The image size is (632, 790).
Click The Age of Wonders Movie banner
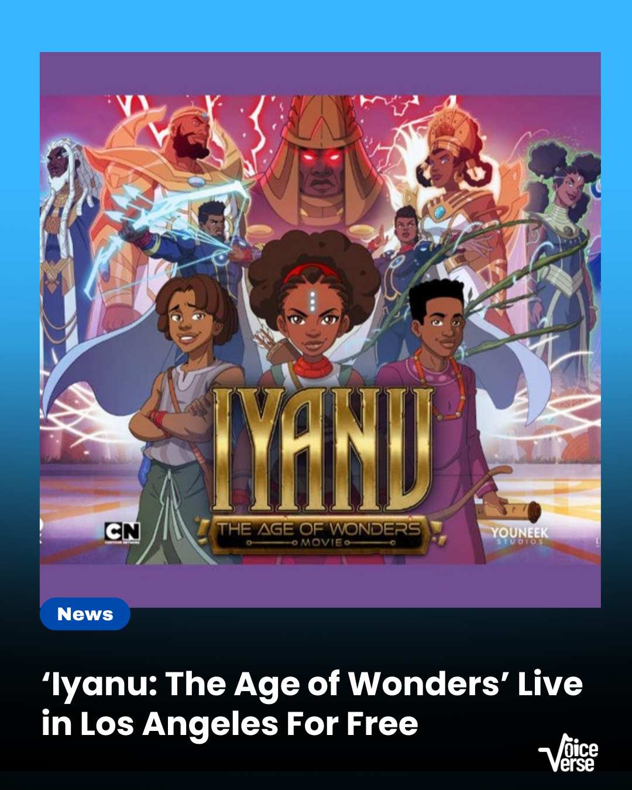[x=320, y=534]
